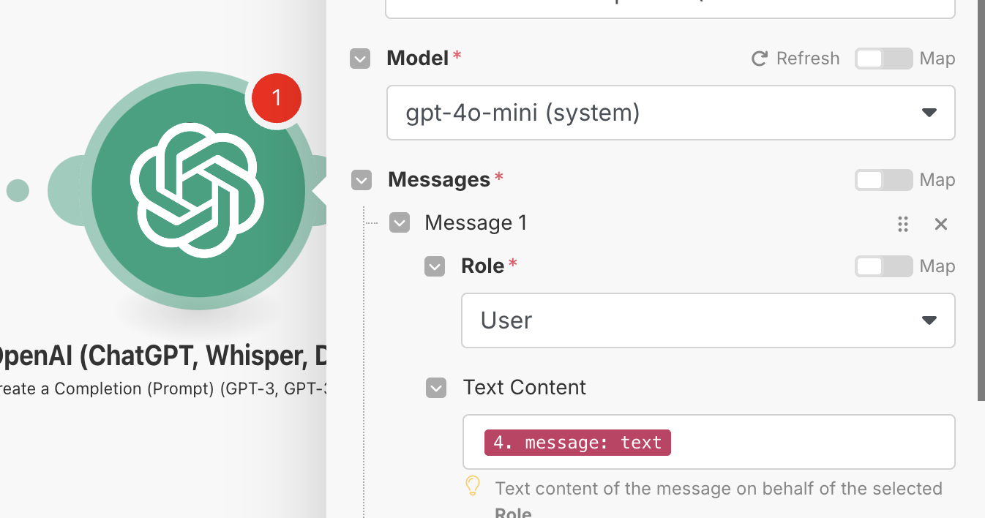Image resolution: width=985 pixels, height=518 pixels.
Task: Collapse the Role field section
Action: click(x=435, y=266)
